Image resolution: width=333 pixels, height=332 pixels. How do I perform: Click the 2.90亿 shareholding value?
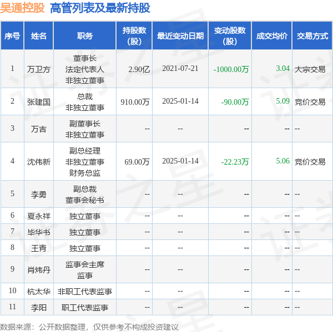coord(139,69)
